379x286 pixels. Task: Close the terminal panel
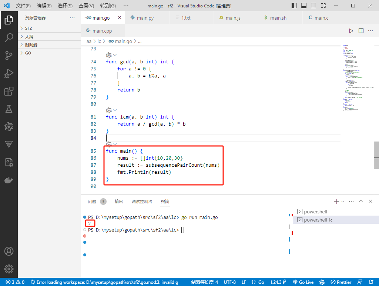370,201
